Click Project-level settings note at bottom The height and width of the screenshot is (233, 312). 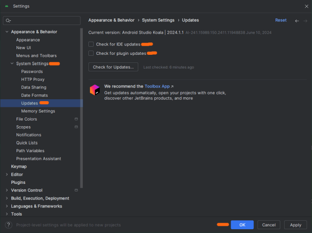tap(69, 225)
